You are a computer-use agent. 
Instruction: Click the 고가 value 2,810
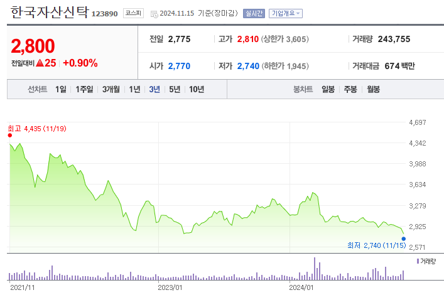(x=248, y=39)
